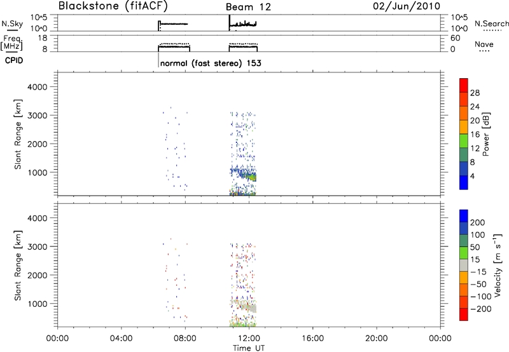Click the gray Velocity swatch between 15 and -15
This screenshot has height=352, width=509.
[x=464, y=265]
